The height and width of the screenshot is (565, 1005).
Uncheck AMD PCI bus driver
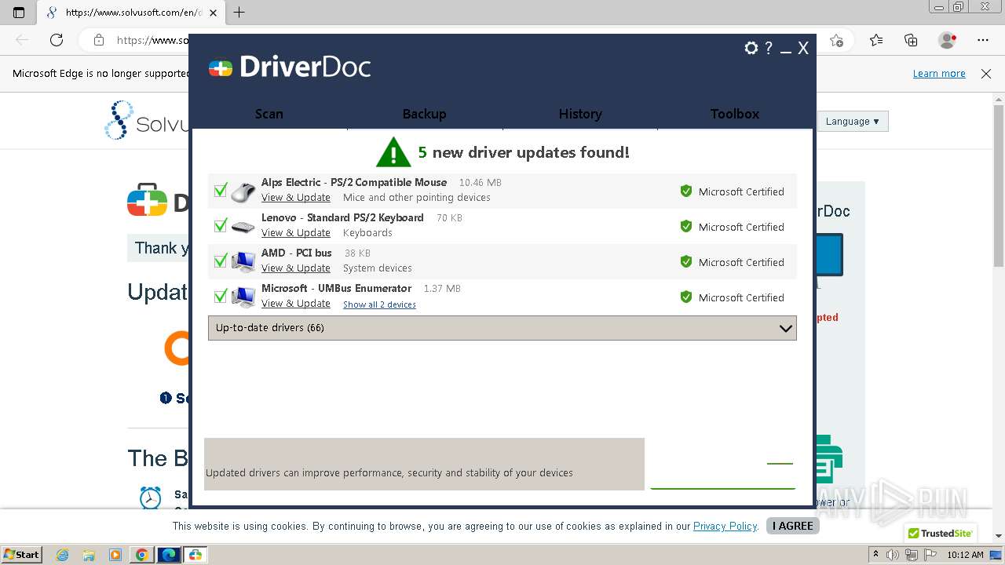click(x=221, y=261)
